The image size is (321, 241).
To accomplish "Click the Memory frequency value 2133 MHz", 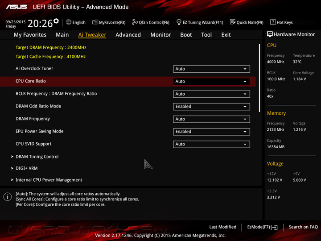I will tap(276, 129).
